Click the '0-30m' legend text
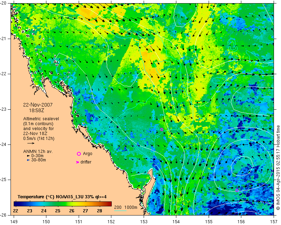 (38, 156)
